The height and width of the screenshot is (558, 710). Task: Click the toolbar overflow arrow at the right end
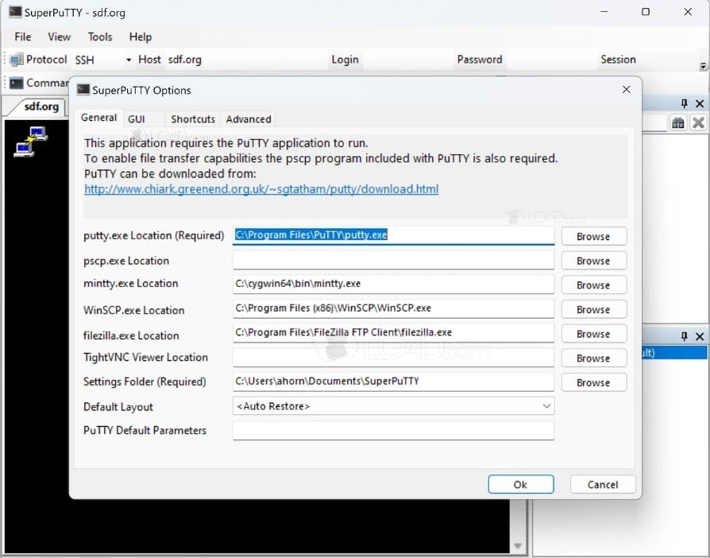pyautogui.click(x=703, y=66)
